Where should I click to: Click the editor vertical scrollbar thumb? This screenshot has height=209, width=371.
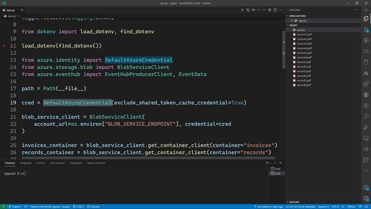point(283,50)
